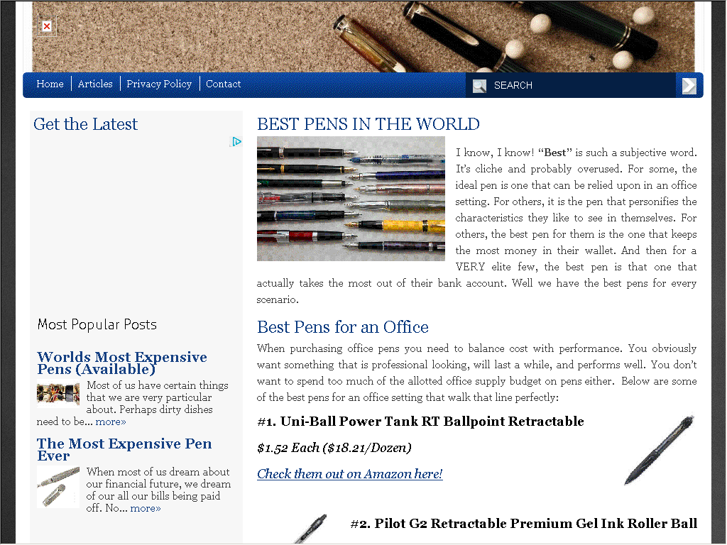Click the search magnifier icon
Image resolution: width=727 pixels, height=545 pixels.
point(479,86)
